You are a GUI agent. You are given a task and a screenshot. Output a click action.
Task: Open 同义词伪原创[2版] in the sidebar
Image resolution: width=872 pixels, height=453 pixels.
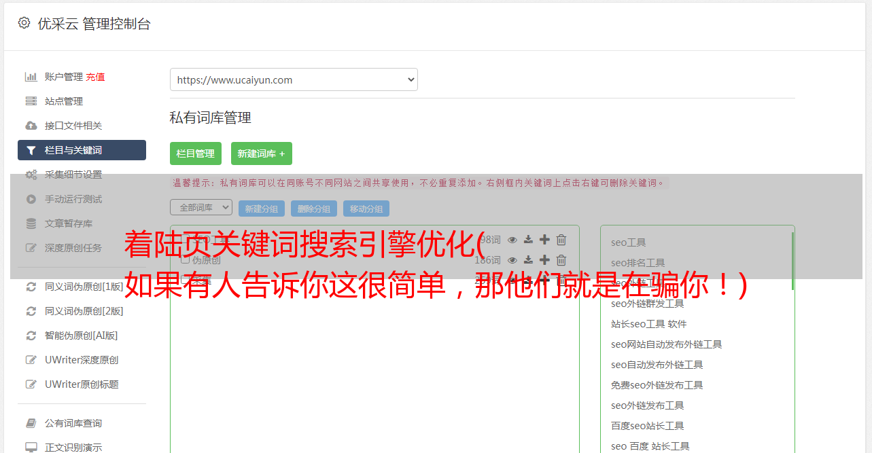click(84, 311)
